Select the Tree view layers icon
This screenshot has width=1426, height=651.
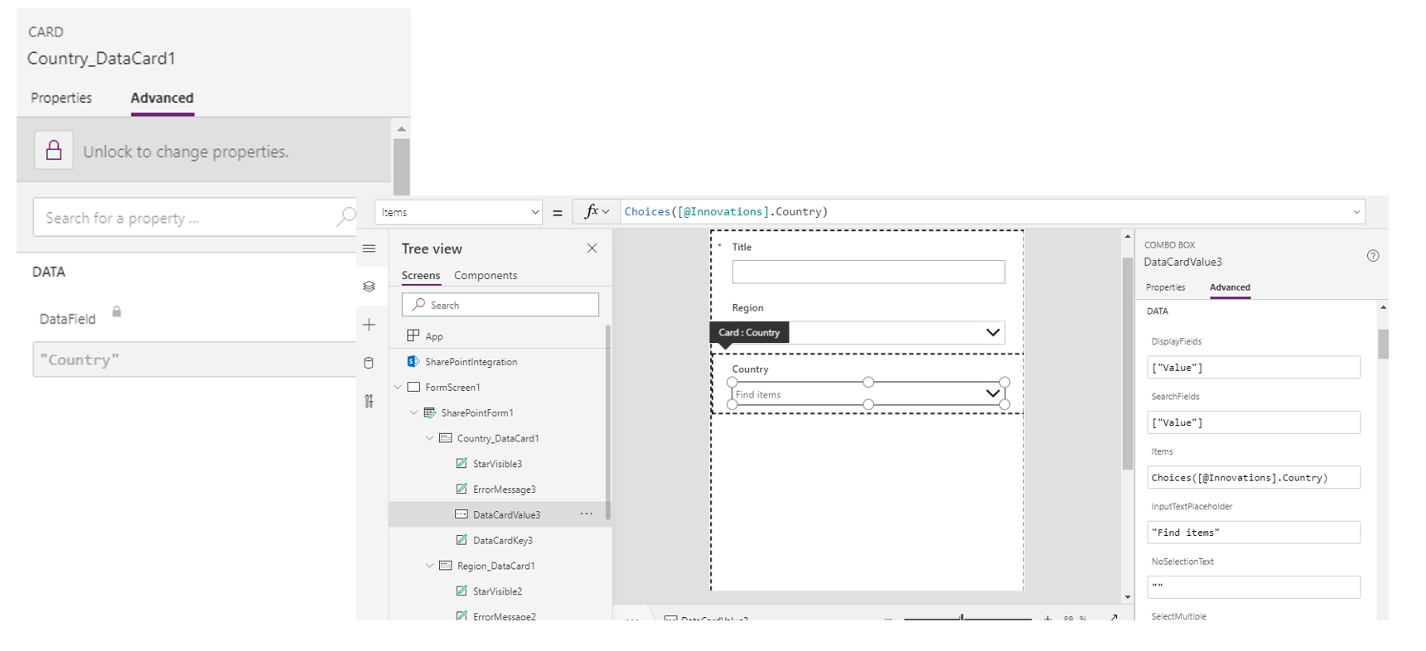tap(370, 287)
